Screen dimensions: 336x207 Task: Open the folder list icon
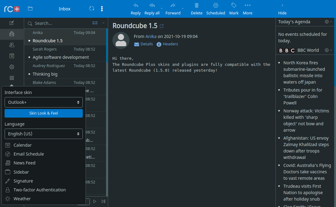click(30, 9)
